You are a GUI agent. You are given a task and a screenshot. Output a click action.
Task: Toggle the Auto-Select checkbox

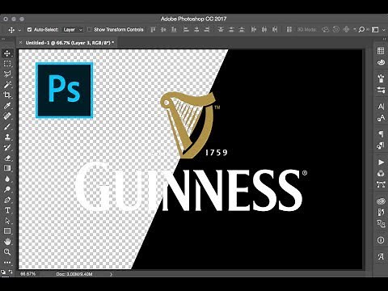(29, 30)
